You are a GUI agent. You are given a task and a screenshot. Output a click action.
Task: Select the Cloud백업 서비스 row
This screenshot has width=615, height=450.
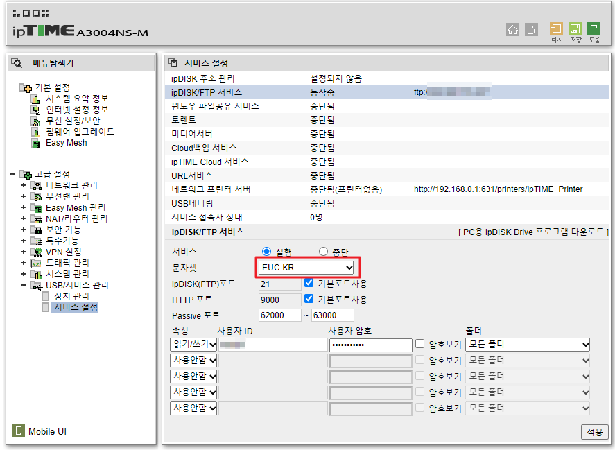point(387,148)
